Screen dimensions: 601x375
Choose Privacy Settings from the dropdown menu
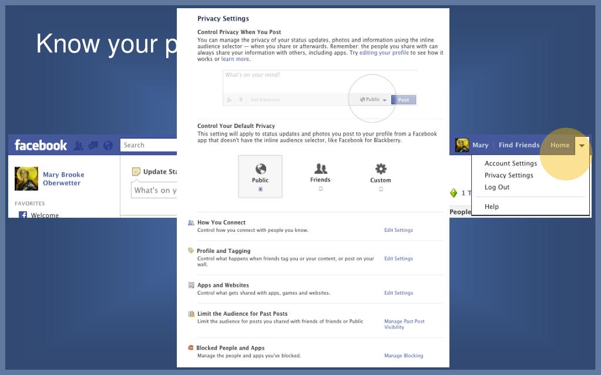[509, 175]
